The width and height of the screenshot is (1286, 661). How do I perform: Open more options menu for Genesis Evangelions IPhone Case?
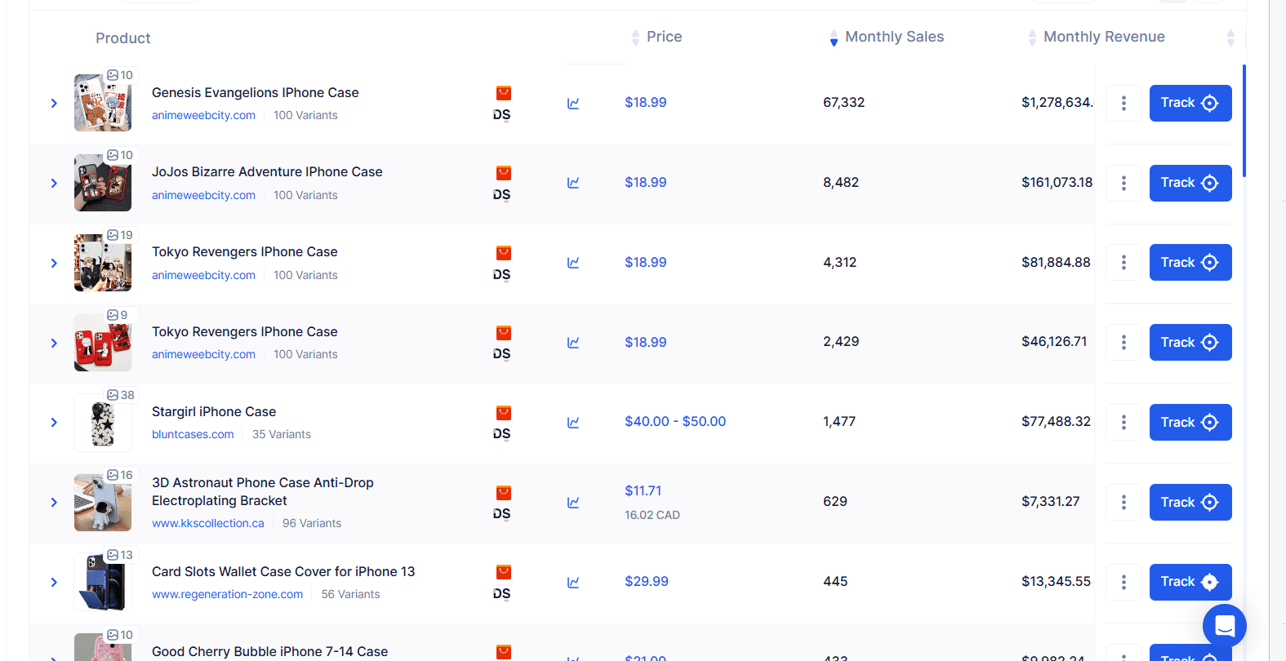coord(1124,103)
